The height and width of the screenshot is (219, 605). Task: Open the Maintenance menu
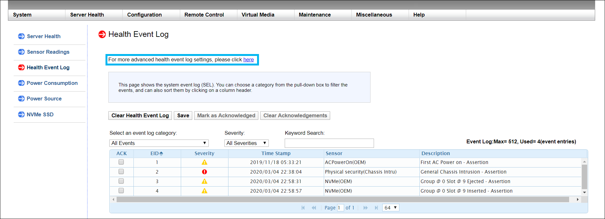point(315,15)
